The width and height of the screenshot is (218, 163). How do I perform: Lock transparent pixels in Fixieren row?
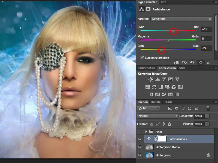[151, 124]
